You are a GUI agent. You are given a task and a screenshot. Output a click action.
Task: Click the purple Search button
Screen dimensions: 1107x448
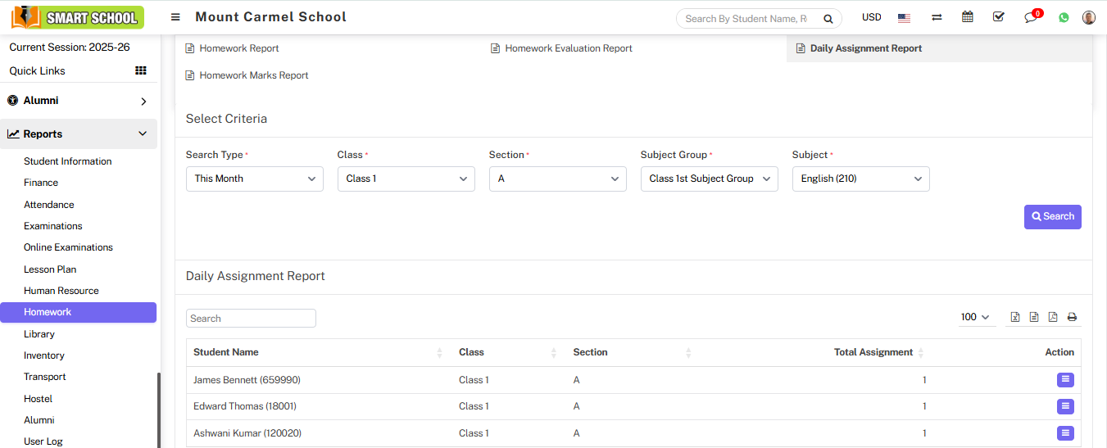coord(1052,217)
